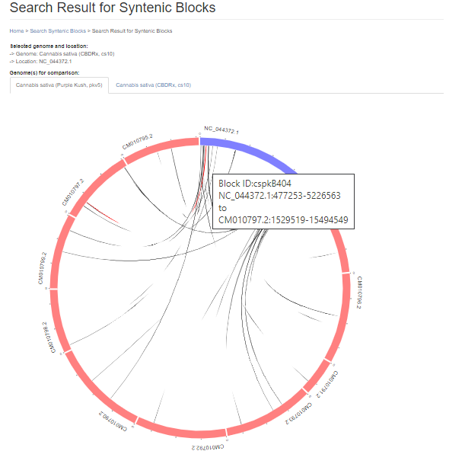Screen dimensions: 465x467
Task: Click the blue NC_044372.1 chromosome arc
Action: coord(251,150)
